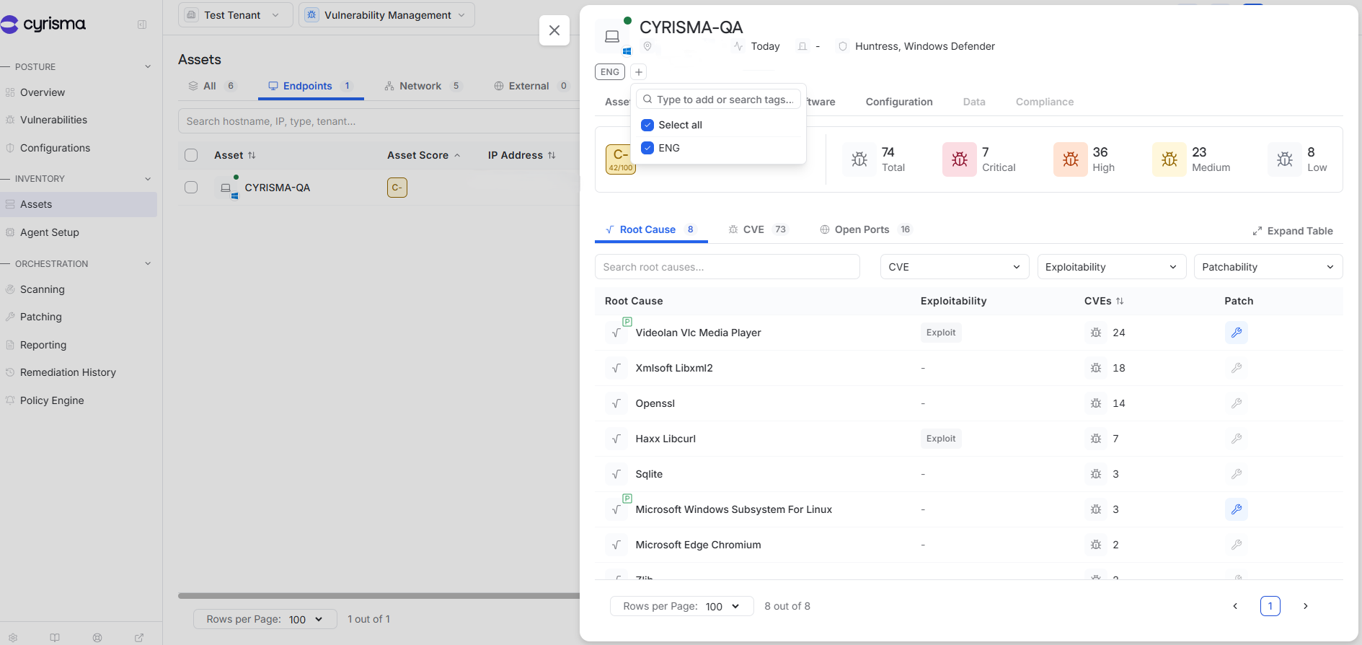Open the CVE tab in details panel
Screen dimensions: 1362x645
(757, 229)
